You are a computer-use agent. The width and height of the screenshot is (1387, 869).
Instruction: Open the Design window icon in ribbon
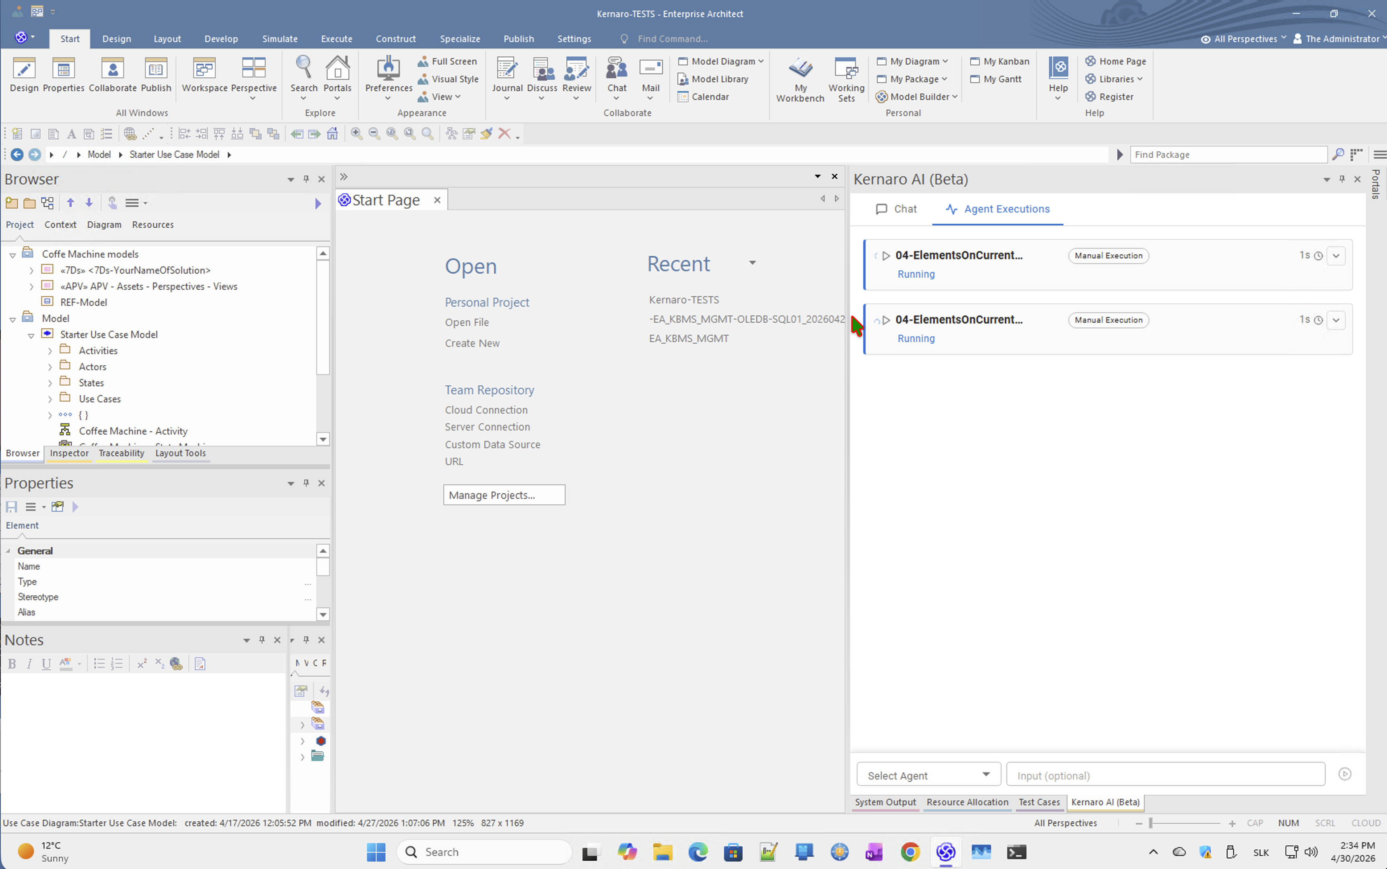pyautogui.click(x=24, y=75)
